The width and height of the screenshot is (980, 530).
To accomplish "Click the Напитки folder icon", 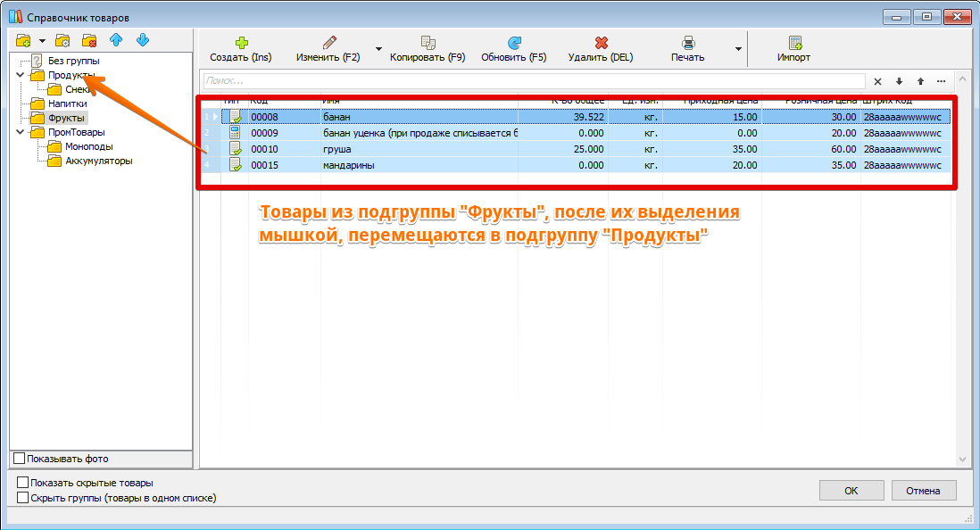I will (x=37, y=104).
